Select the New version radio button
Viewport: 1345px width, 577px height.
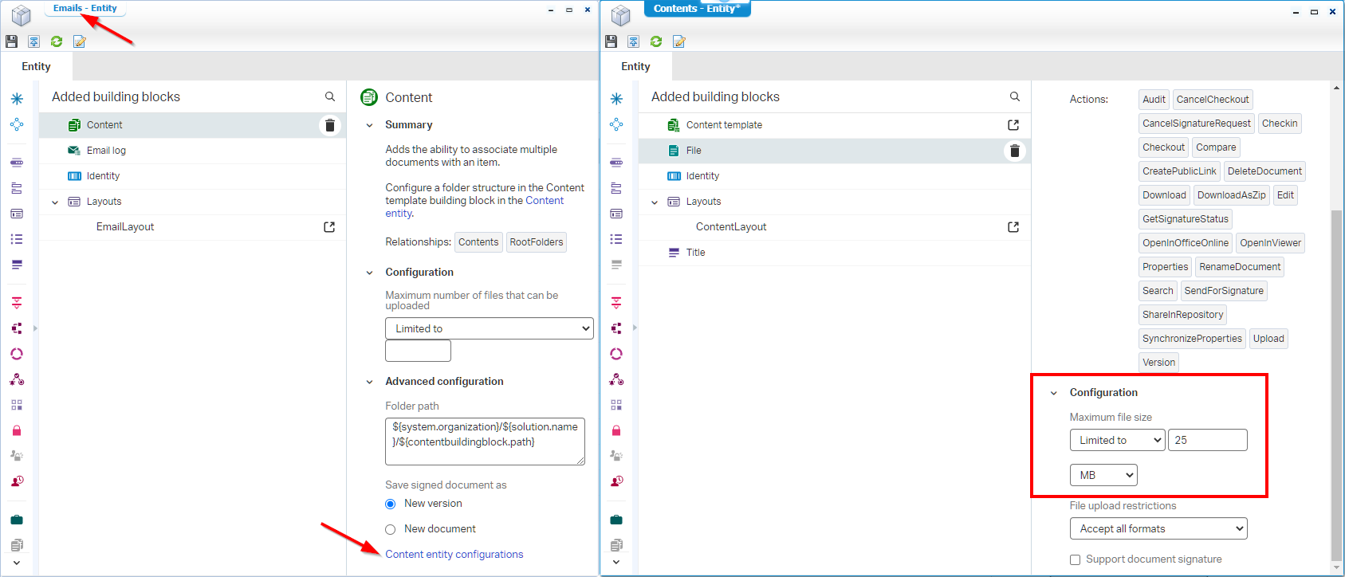(x=391, y=504)
